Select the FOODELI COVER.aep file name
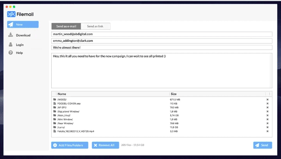Image resolution: width=281 pixels, height=159 pixels. click(69, 103)
